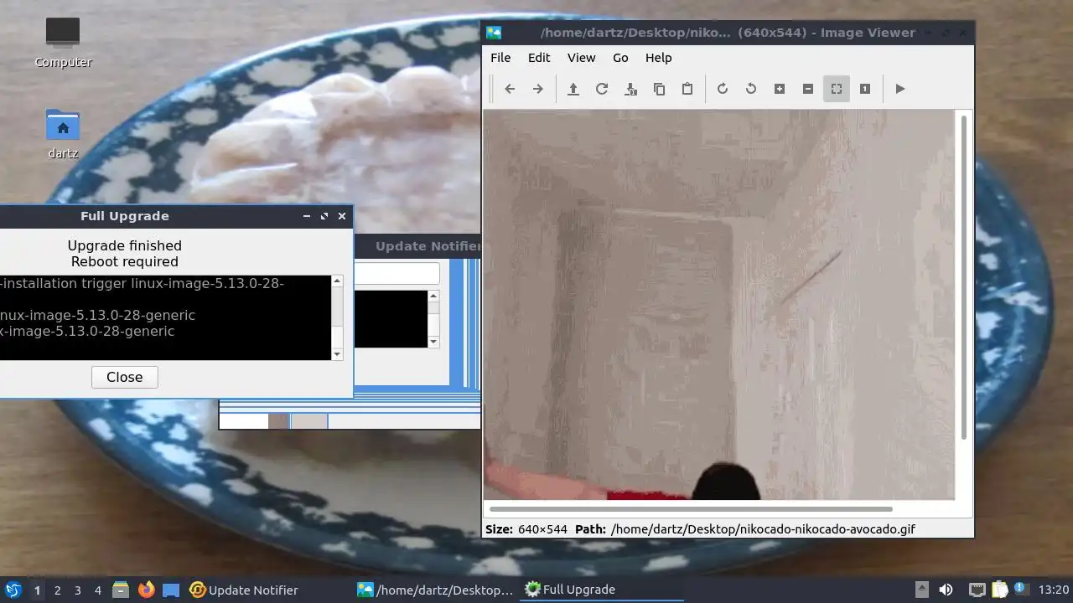1073x603 pixels.
Task: Reload the image file
Action: 602,89
